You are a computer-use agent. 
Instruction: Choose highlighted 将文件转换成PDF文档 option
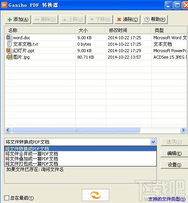pos(80,149)
